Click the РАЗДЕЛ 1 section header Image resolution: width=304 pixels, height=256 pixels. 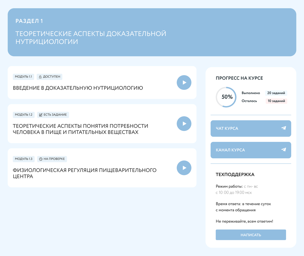pyautogui.click(x=29, y=21)
